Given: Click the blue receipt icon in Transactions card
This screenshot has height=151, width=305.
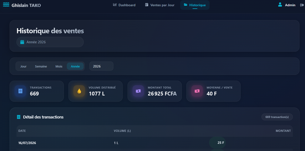Looking at the screenshot, I should pos(20,91).
